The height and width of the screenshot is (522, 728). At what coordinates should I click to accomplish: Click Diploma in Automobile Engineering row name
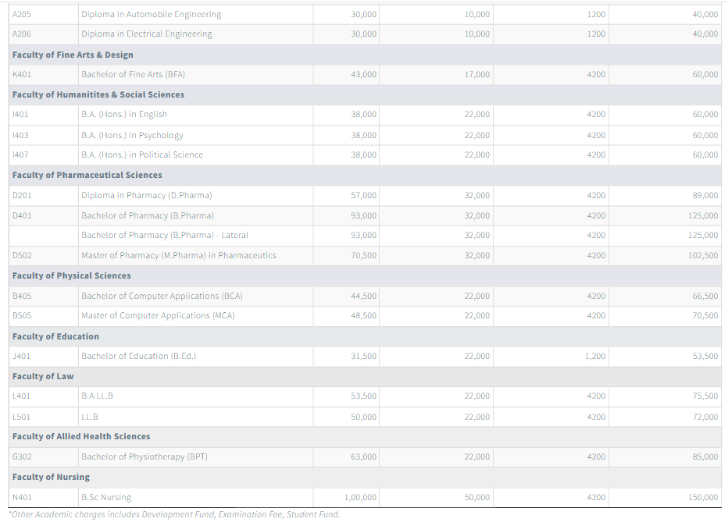point(152,14)
